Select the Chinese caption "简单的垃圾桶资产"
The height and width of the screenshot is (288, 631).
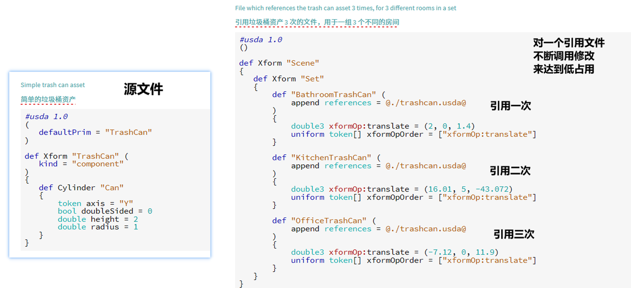click(48, 100)
